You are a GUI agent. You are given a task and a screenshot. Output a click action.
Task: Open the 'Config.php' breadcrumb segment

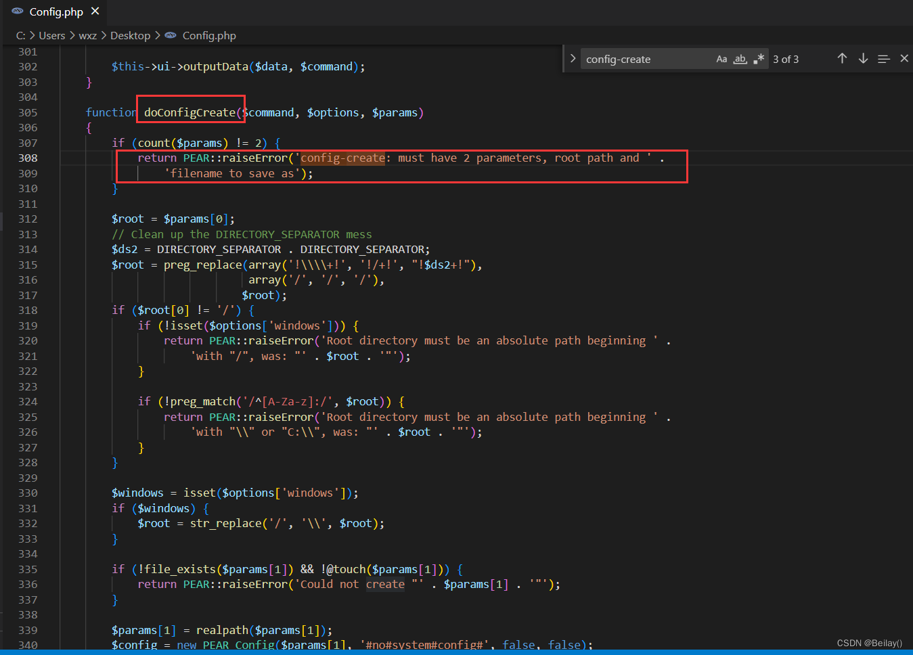pos(209,36)
